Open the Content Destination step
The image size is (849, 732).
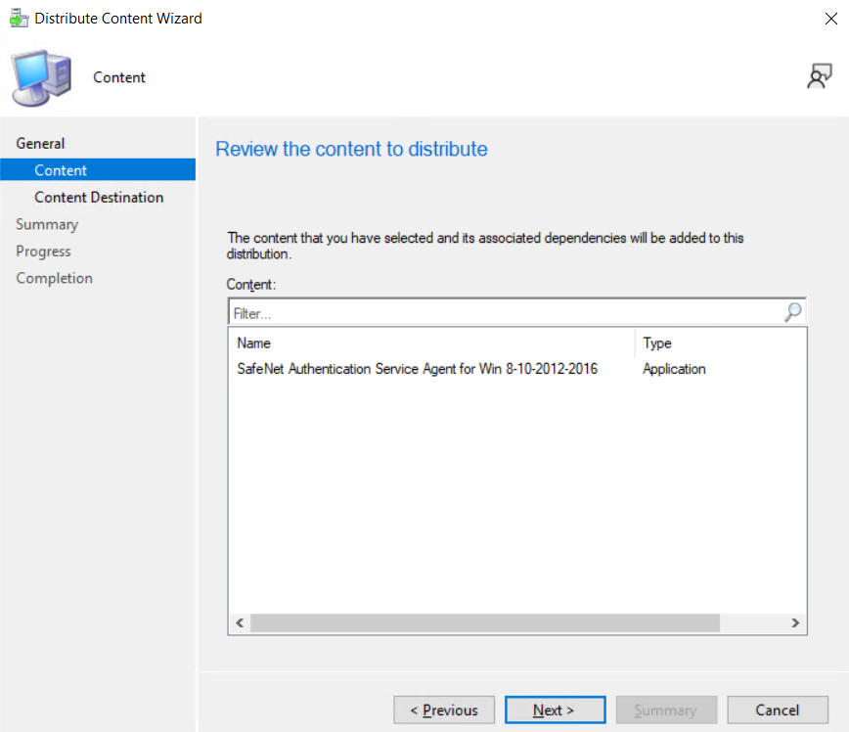click(x=99, y=198)
